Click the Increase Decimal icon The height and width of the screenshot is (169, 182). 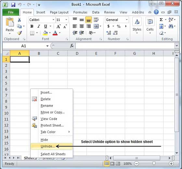[109, 33]
